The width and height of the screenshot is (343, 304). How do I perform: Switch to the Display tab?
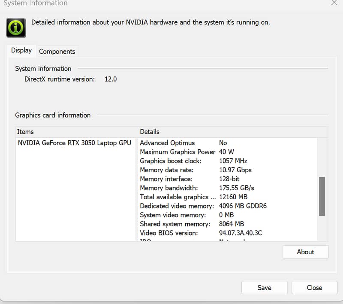coord(21,51)
